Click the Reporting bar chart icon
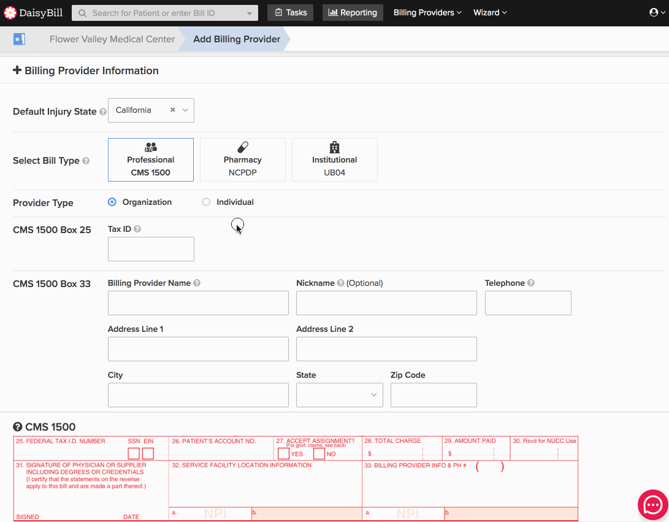This screenshot has height=522, width=669. tap(333, 13)
